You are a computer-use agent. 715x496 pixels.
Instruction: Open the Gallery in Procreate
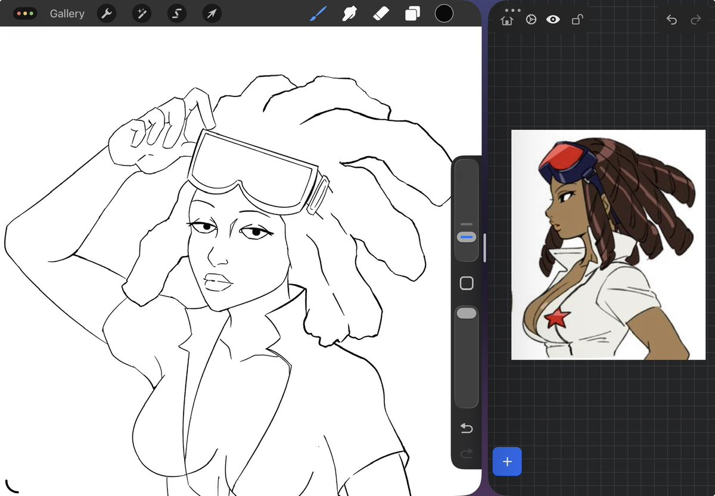point(67,13)
